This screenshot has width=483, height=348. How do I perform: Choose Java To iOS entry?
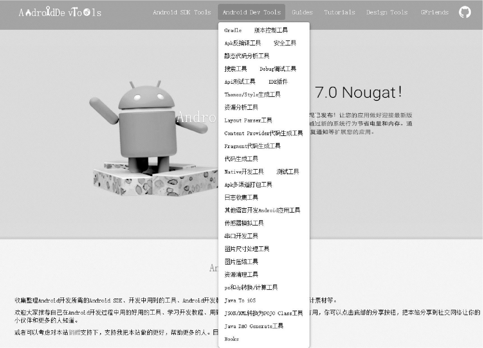click(x=240, y=301)
